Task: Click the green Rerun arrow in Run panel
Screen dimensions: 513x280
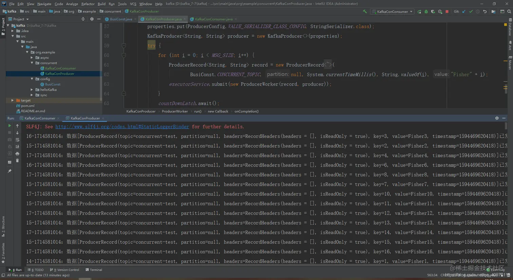Action: click(9, 126)
